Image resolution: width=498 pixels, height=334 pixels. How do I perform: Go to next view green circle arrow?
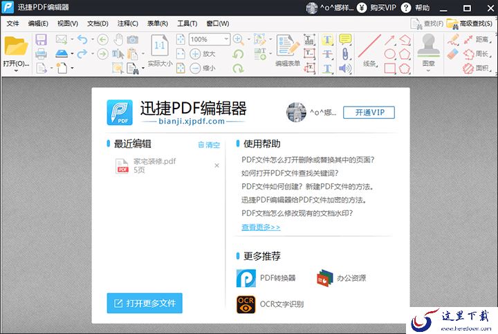coord(102,54)
